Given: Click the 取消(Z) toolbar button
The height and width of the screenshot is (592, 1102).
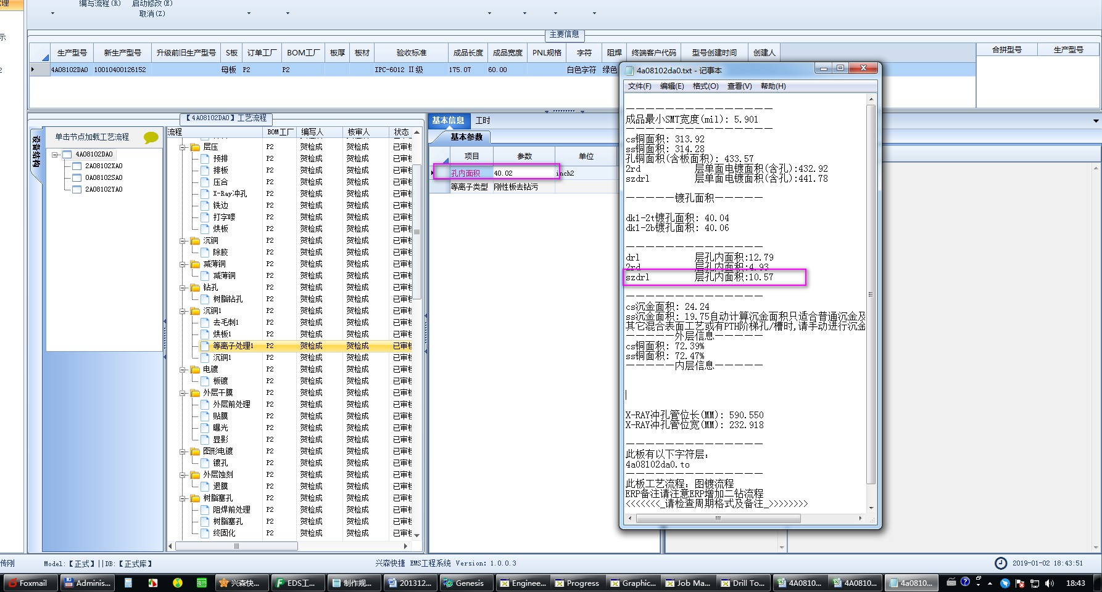Looking at the screenshot, I should click(x=152, y=14).
